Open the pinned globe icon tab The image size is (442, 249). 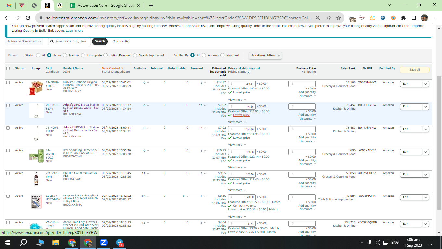click(x=34, y=6)
